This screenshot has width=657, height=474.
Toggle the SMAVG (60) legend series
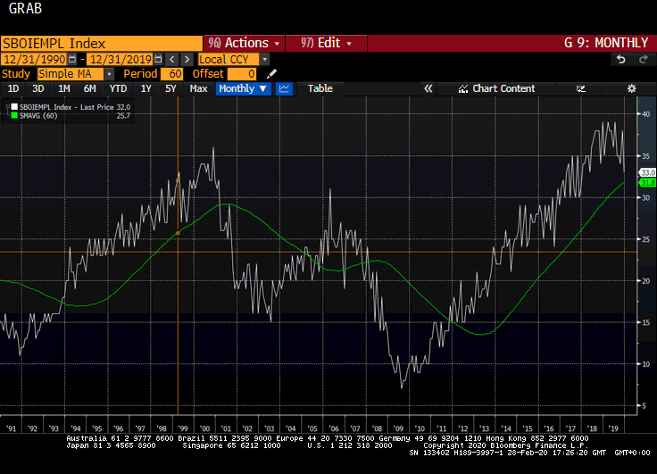pos(37,116)
